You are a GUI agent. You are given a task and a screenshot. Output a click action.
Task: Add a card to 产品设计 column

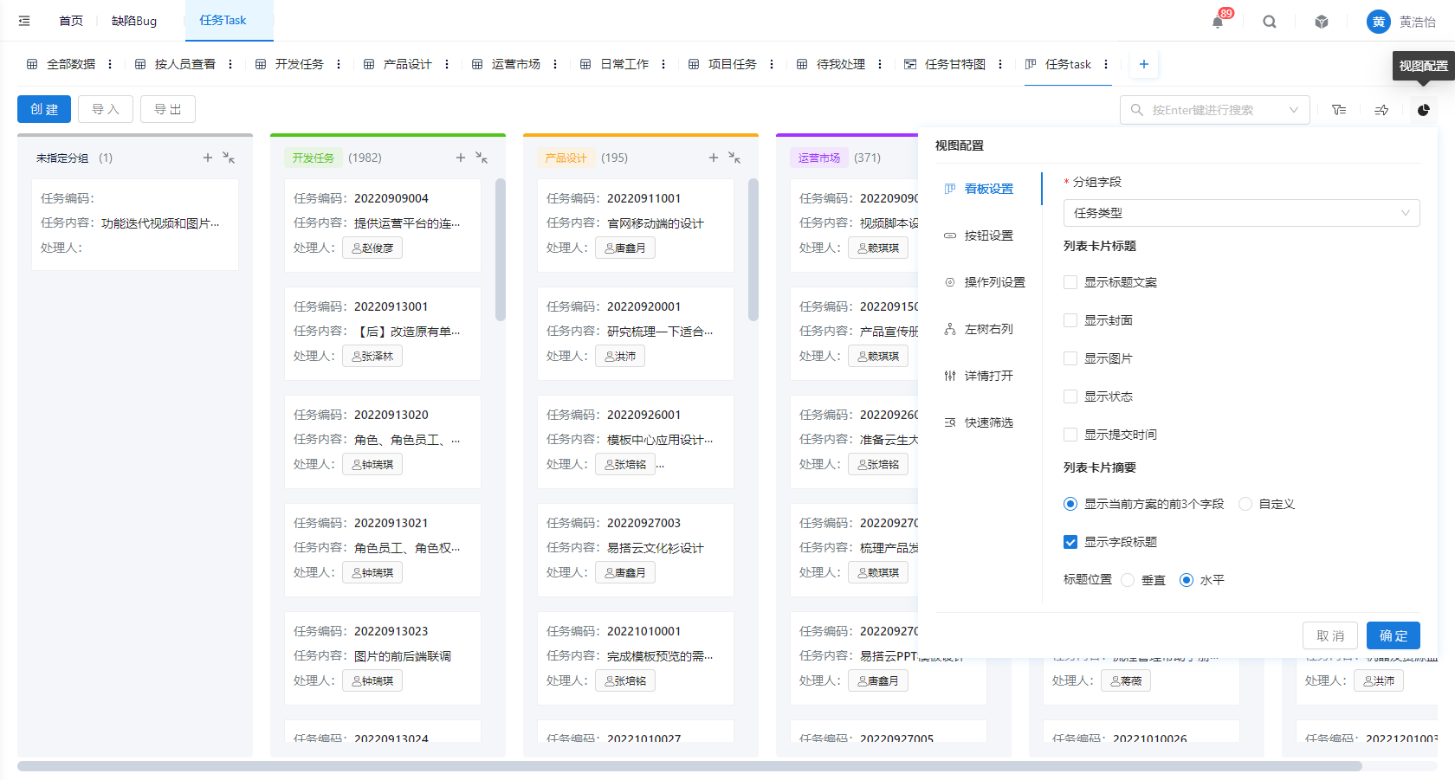click(713, 158)
